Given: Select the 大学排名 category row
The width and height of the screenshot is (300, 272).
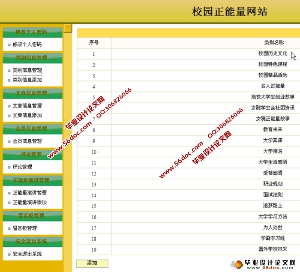Looking at the screenshot, I should tap(189, 152).
